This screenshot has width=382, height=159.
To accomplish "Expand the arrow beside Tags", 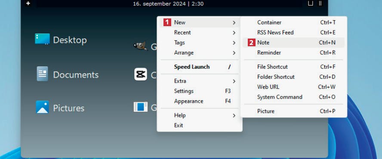I will [234, 43].
